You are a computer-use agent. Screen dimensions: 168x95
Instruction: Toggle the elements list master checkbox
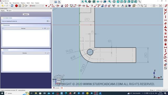point(3,53)
